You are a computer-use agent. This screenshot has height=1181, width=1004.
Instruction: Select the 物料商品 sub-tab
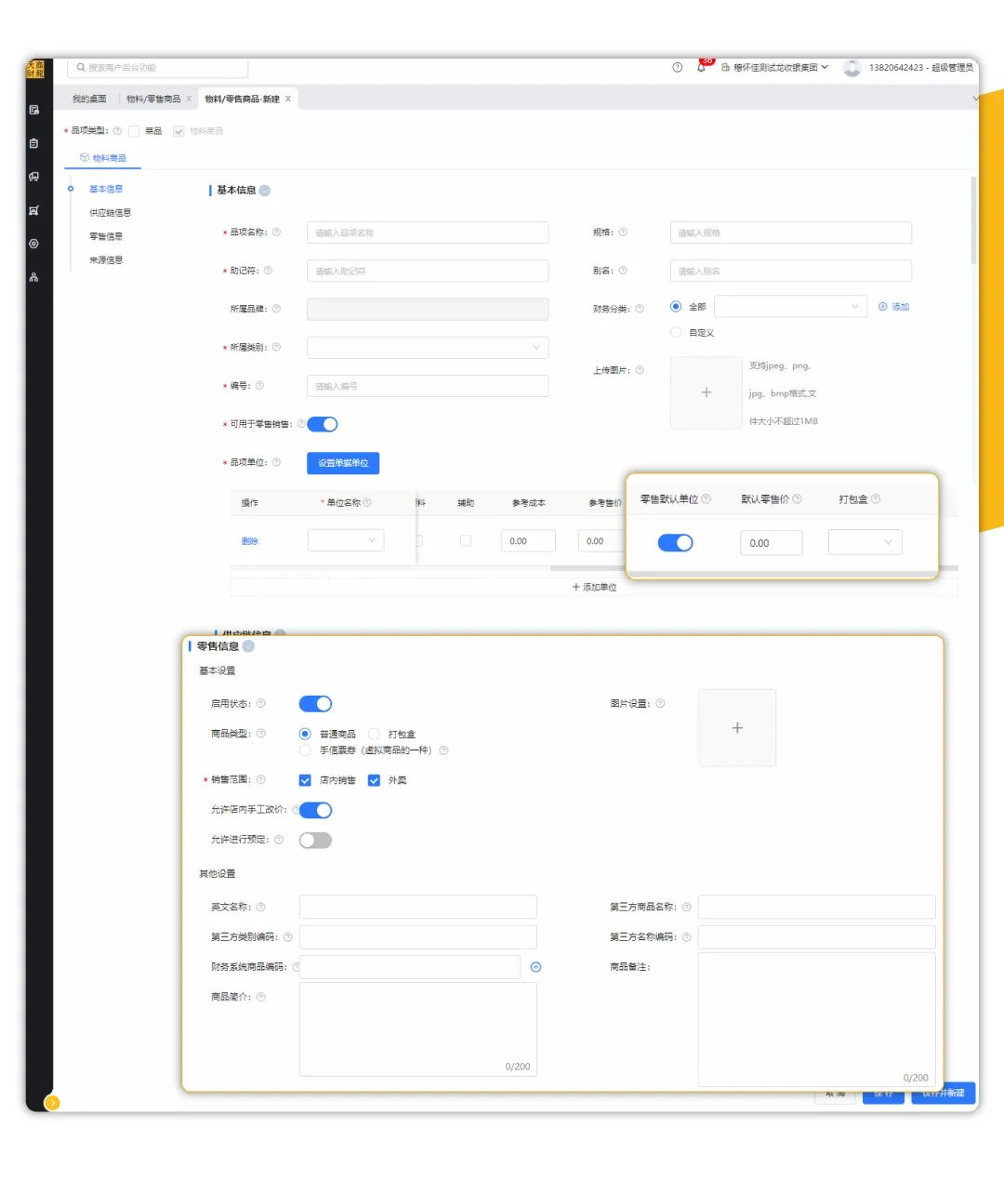click(103, 158)
